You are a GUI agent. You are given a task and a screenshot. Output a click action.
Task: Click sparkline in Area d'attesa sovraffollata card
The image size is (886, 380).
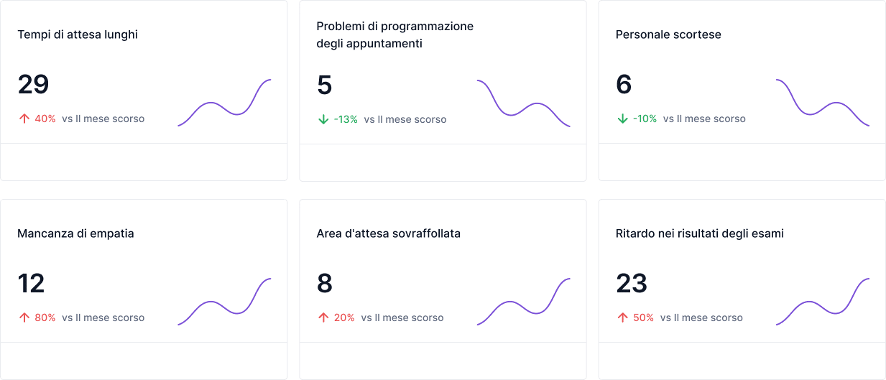(x=523, y=302)
